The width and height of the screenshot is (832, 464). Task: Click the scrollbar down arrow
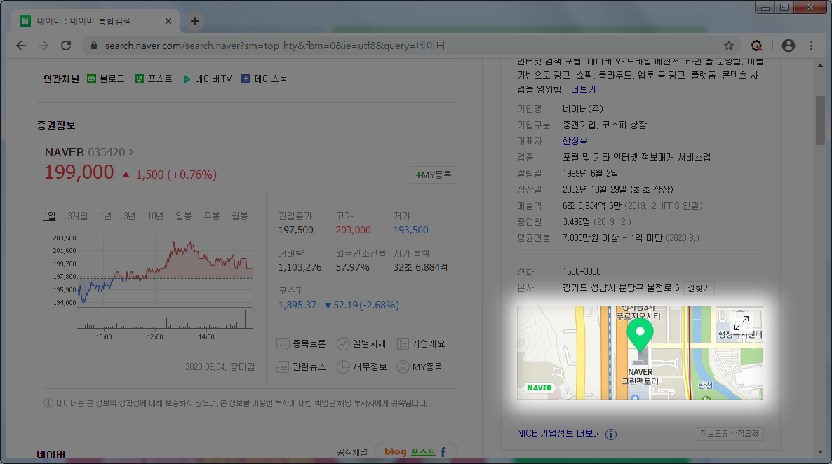click(x=820, y=452)
